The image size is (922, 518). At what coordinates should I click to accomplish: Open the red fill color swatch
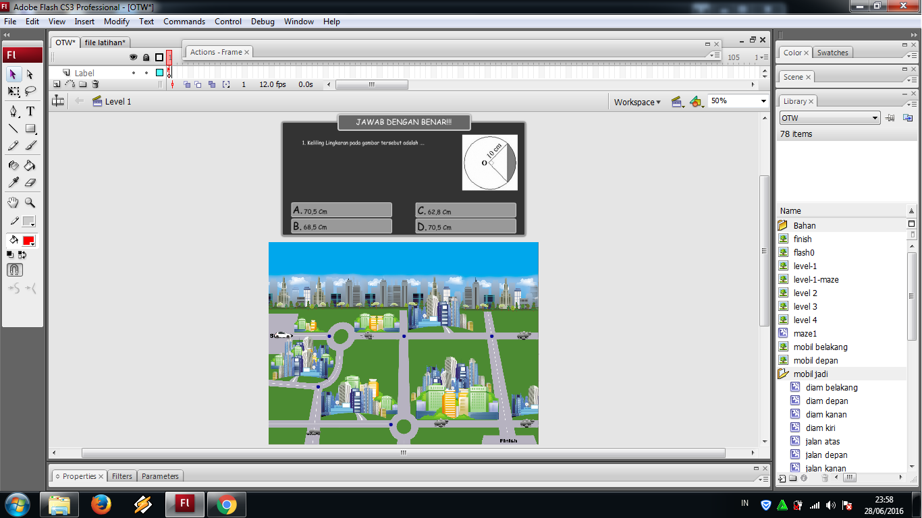(29, 241)
